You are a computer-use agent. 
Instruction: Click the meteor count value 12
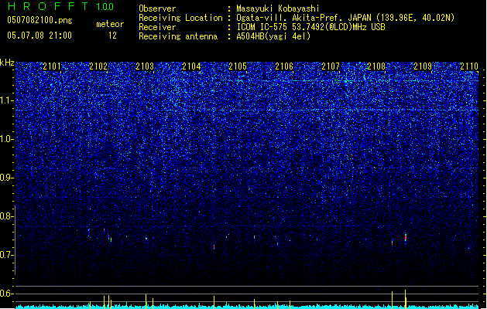(112, 36)
